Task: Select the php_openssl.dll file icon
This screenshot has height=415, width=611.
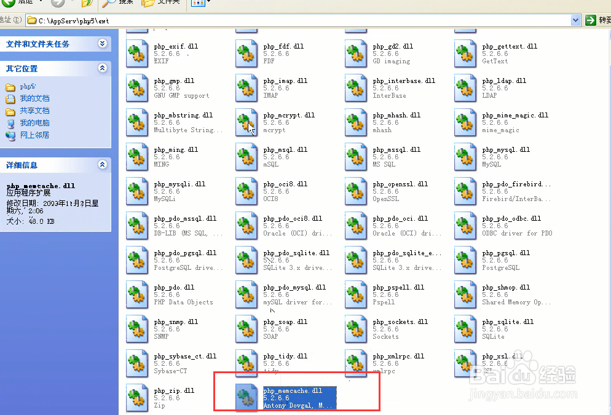Action: coord(355,191)
